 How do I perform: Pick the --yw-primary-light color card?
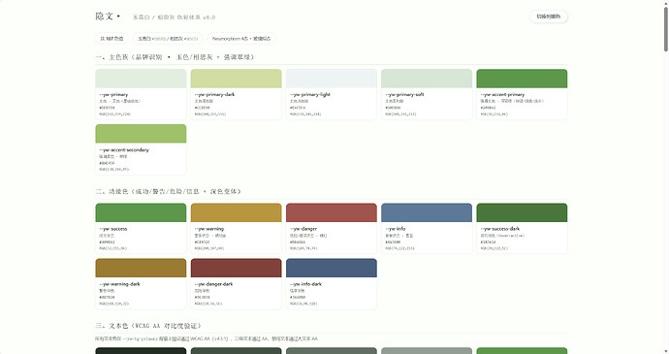(332, 94)
